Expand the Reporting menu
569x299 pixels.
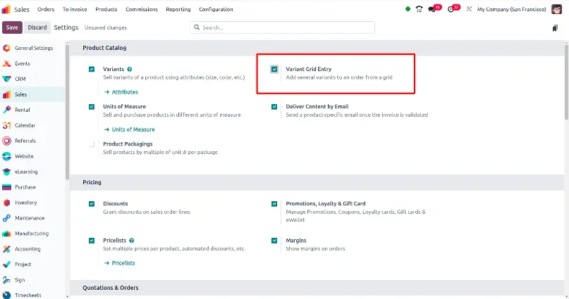click(178, 9)
